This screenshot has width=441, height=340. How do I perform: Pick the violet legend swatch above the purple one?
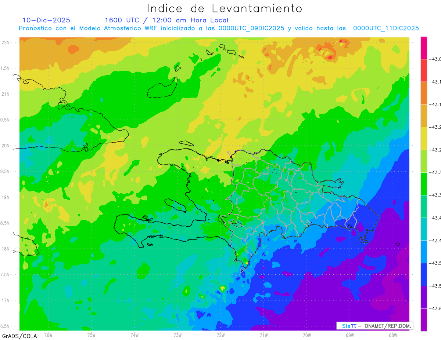coord(424,297)
